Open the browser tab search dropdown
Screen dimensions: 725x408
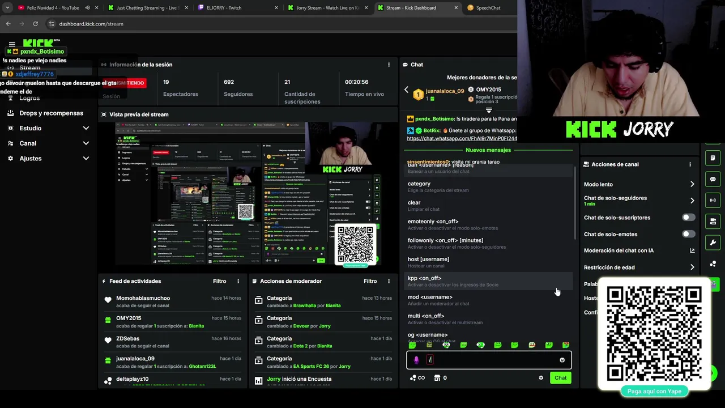tap(7, 8)
